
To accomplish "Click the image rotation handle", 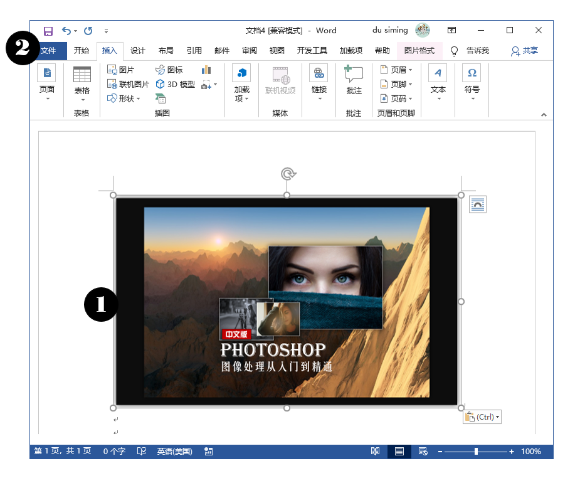I will point(288,174).
